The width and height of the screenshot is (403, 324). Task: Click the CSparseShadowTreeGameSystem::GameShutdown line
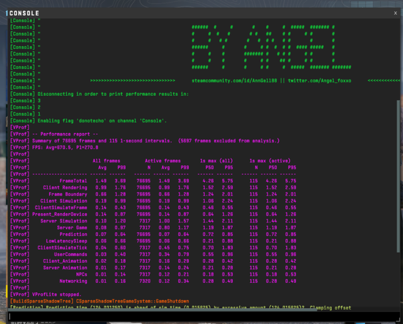click(99, 301)
